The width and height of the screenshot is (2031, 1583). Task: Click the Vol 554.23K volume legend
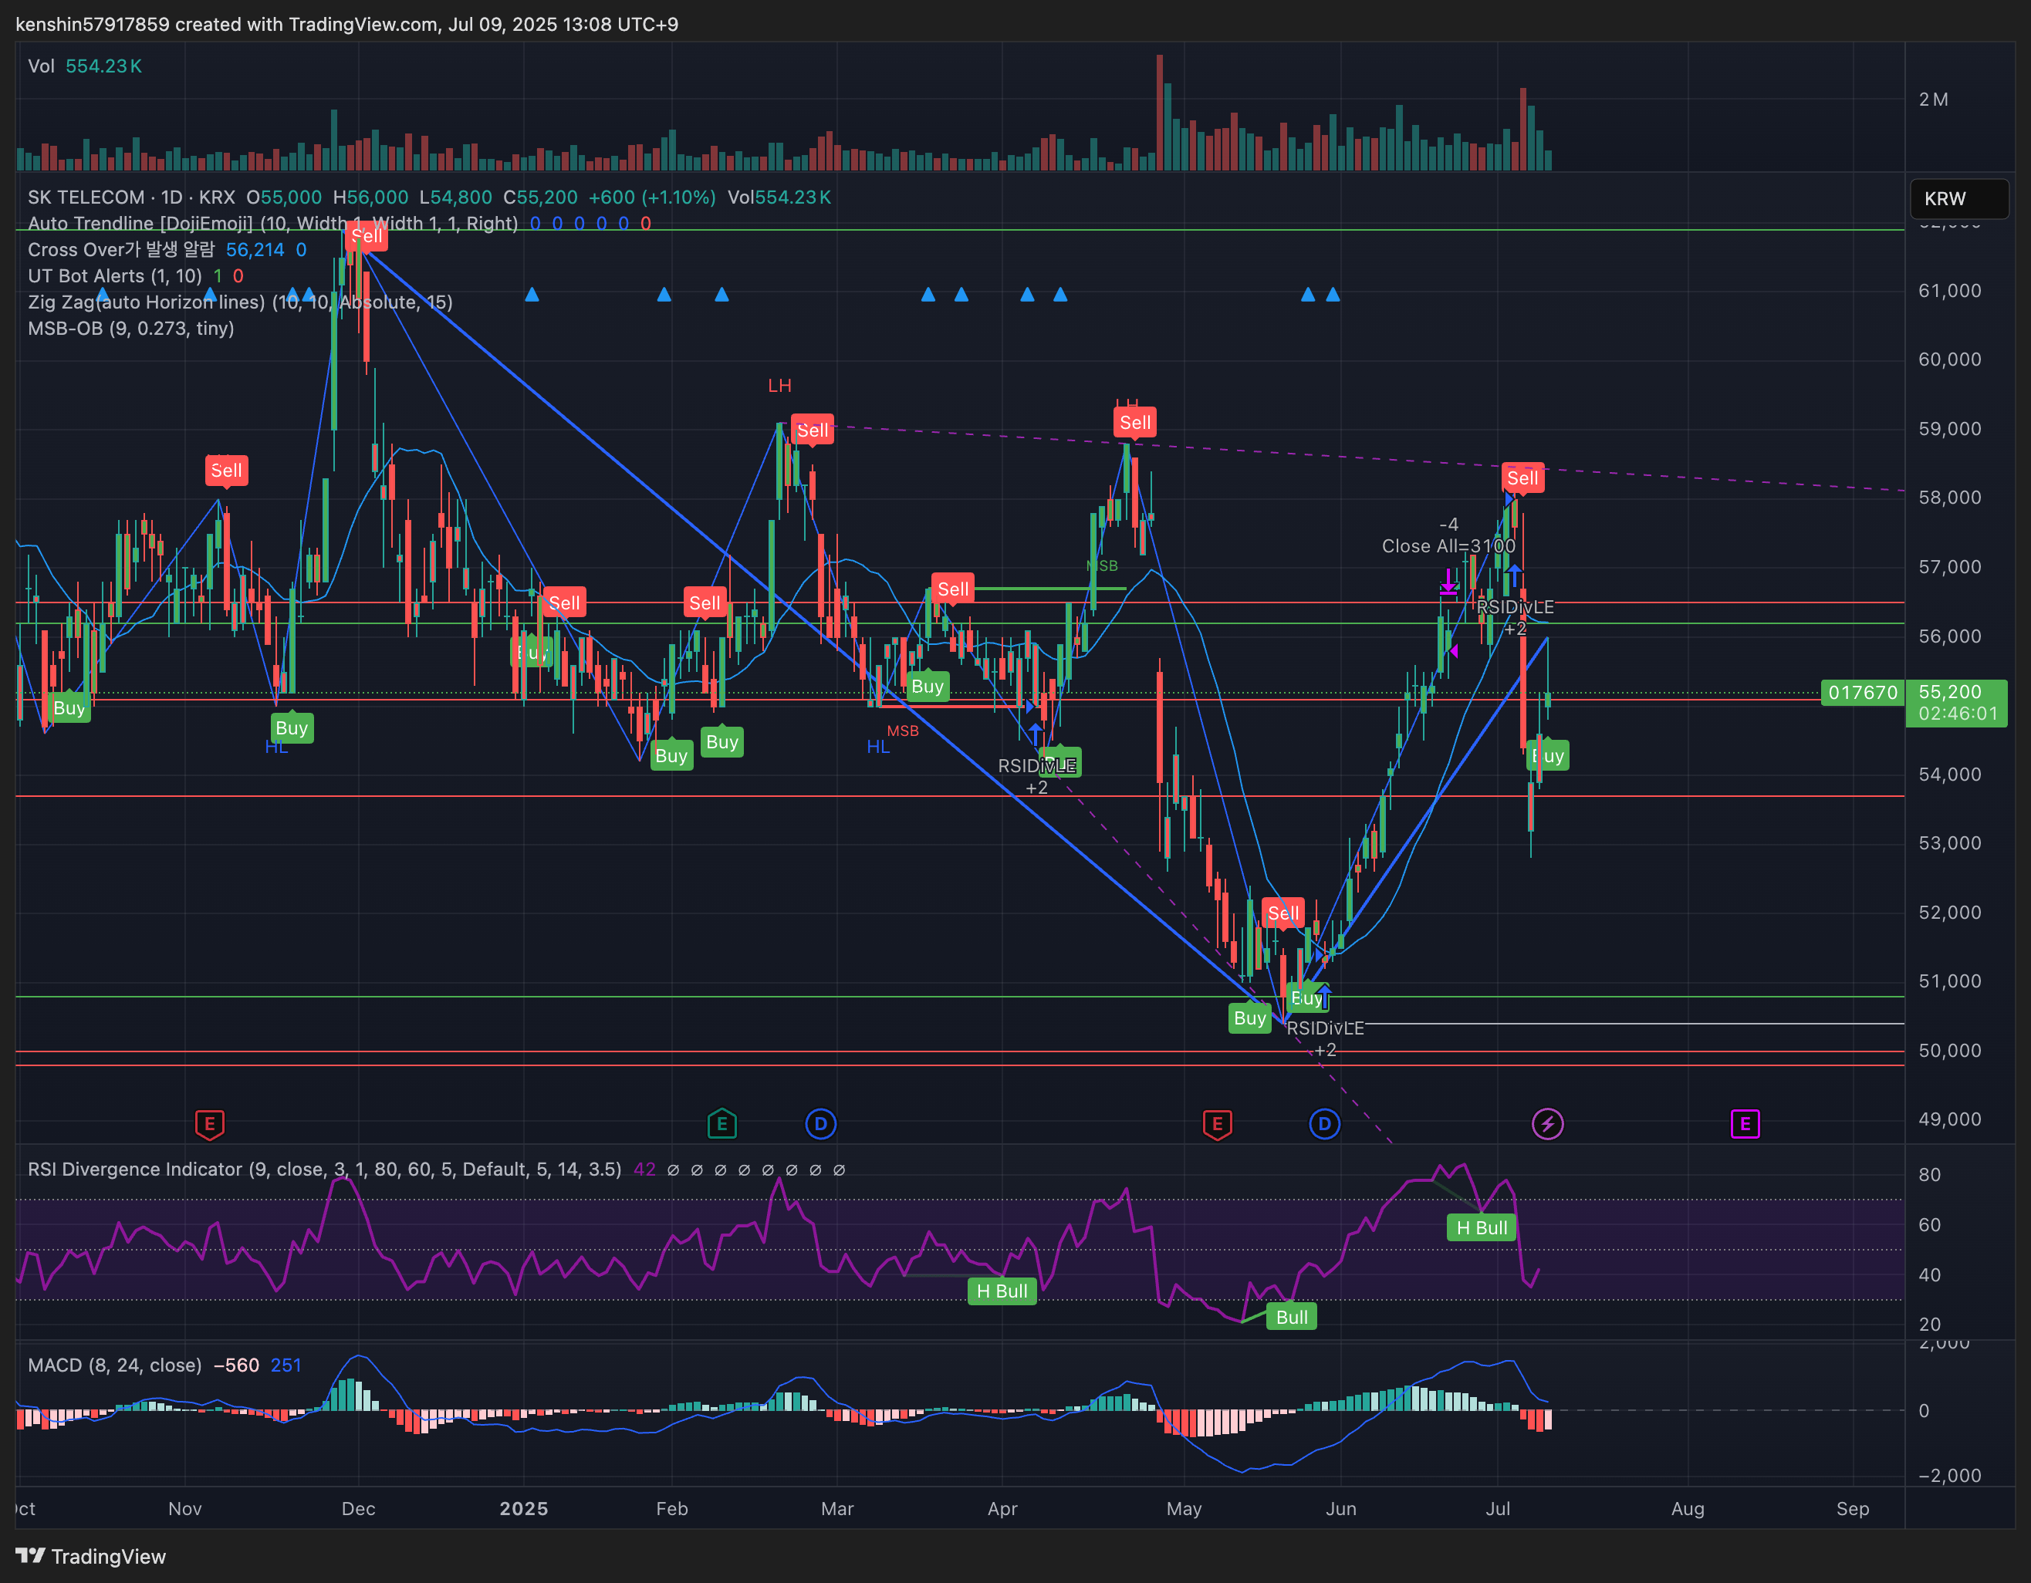coord(85,66)
